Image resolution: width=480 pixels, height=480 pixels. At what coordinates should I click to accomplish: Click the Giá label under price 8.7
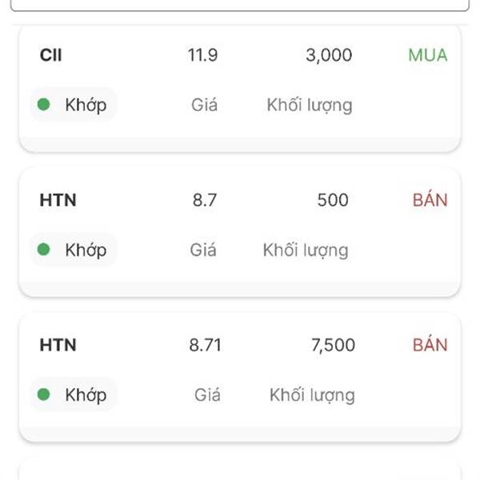pyautogui.click(x=203, y=250)
